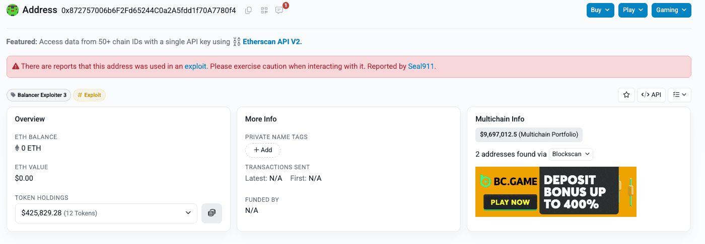Copy the address to clipboard

[x=248, y=11]
